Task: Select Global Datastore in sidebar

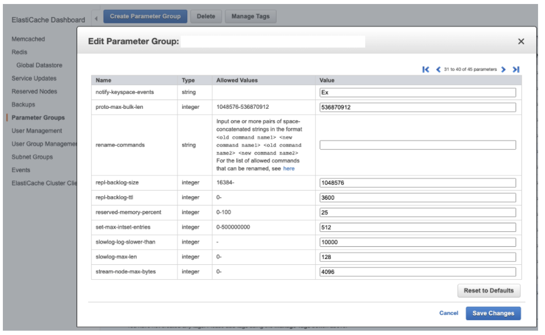Action: [x=39, y=65]
